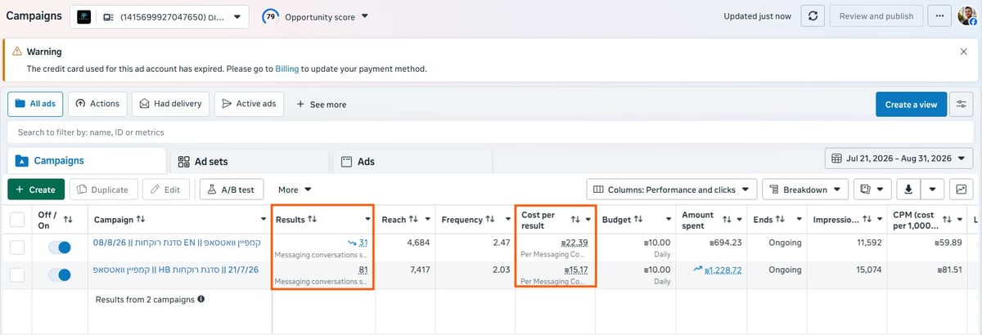The height and width of the screenshot is (335, 982).
Task: Sort by Campaign name arrows
Action: [x=141, y=220]
